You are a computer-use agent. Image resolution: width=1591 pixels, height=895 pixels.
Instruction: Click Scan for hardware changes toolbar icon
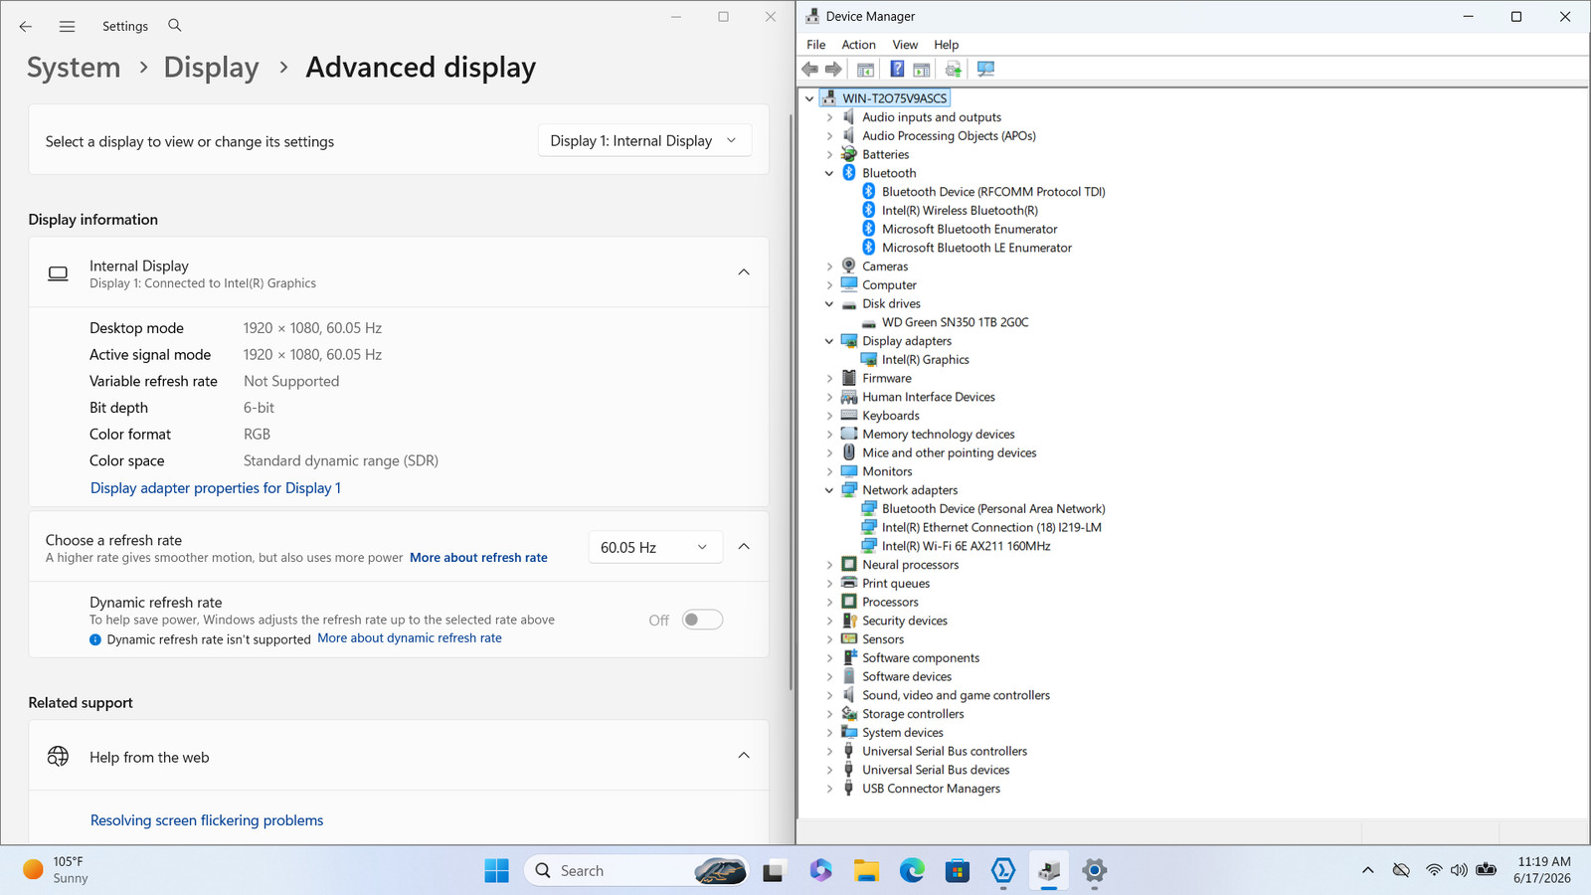(985, 69)
